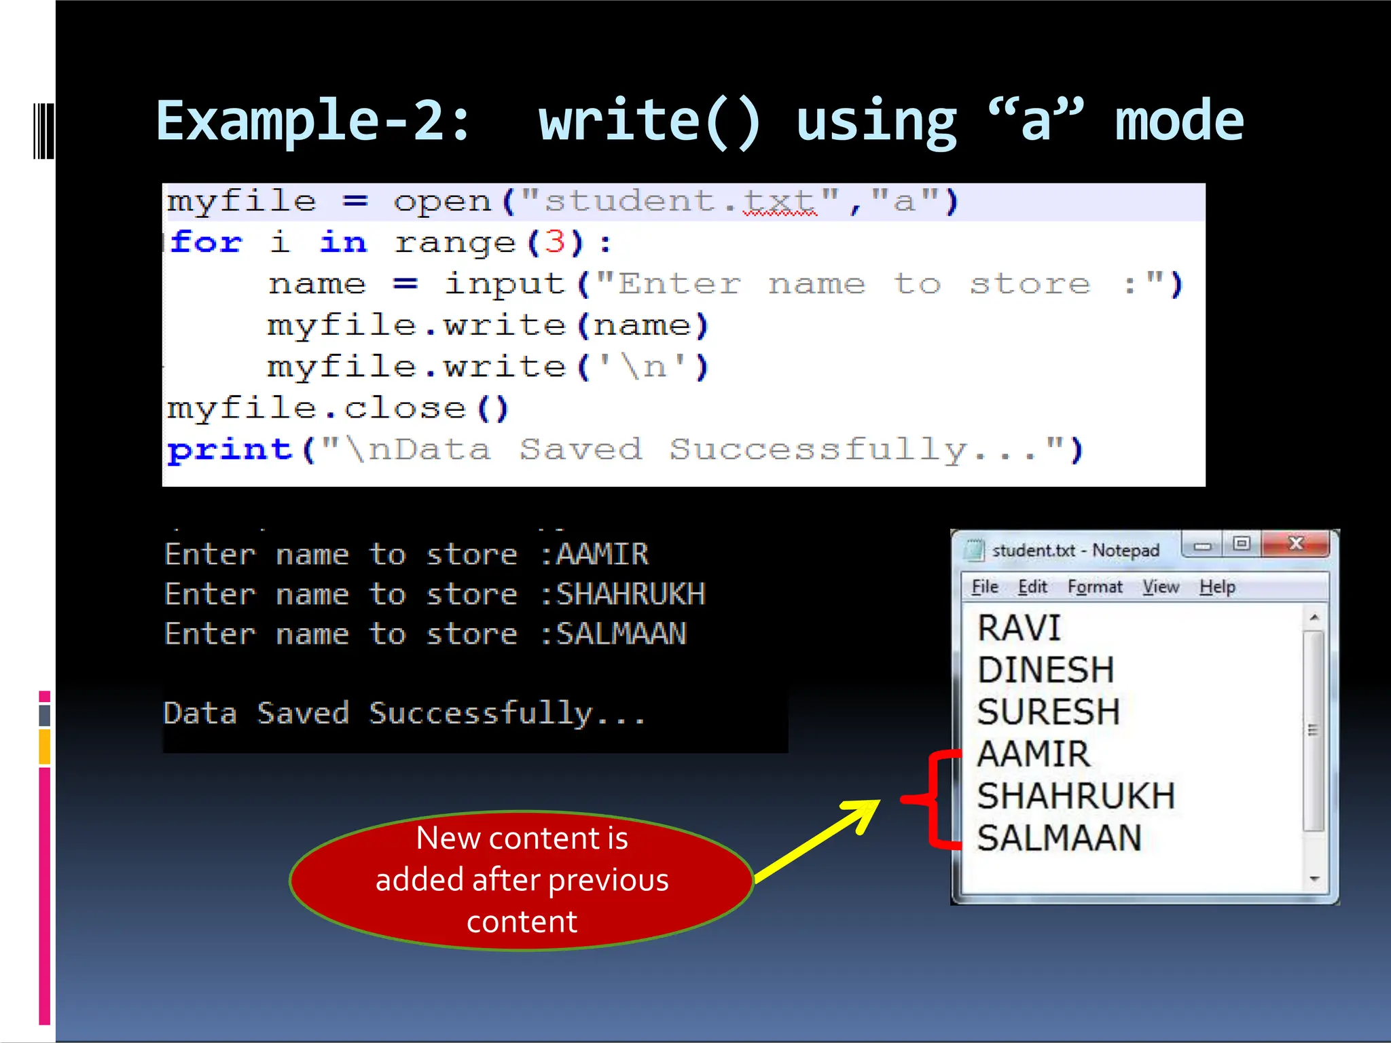
Task: Open the View menu in Notepad
Action: coord(1160,587)
